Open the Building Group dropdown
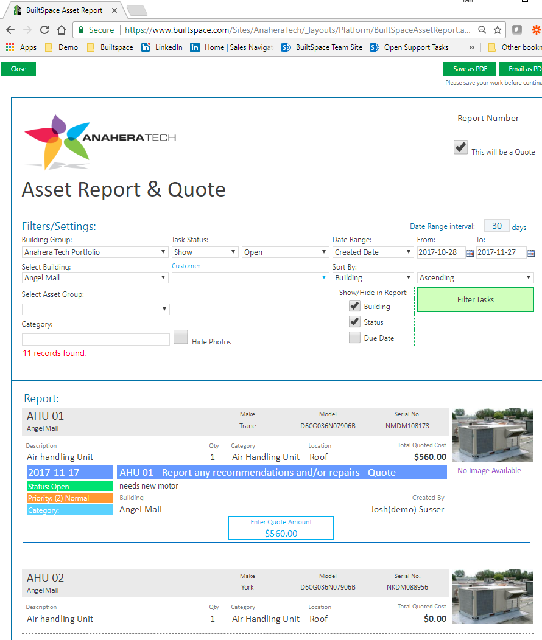The image size is (542, 640). pyautogui.click(x=95, y=251)
